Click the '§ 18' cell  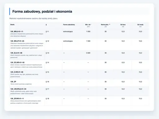click(47, 99)
